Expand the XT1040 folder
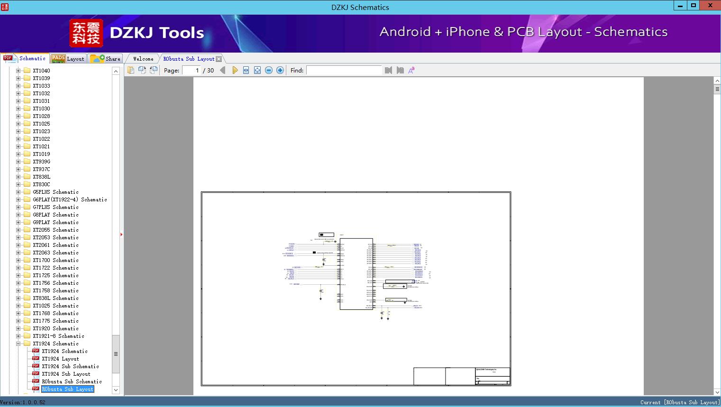This screenshot has width=721, height=407. pos(18,71)
